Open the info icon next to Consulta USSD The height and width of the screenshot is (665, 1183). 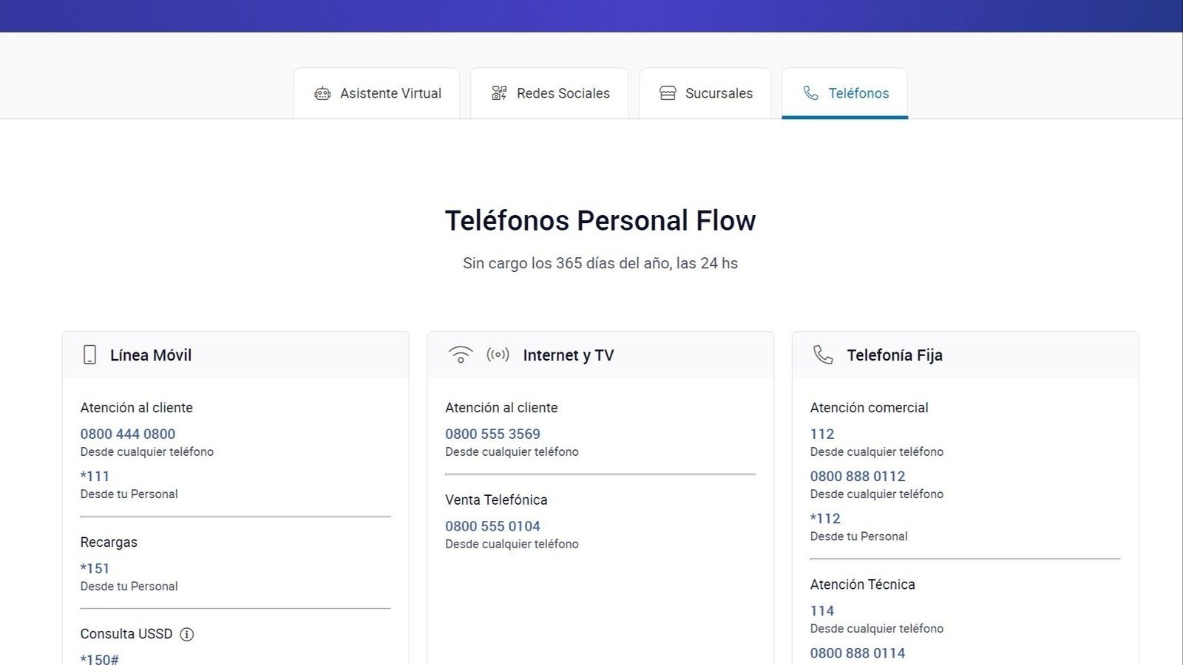(x=186, y=634)
